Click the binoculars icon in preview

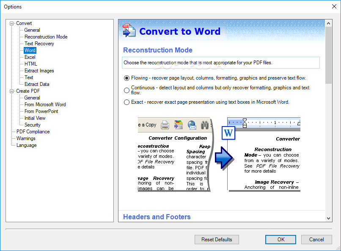[x=205, y=125]
